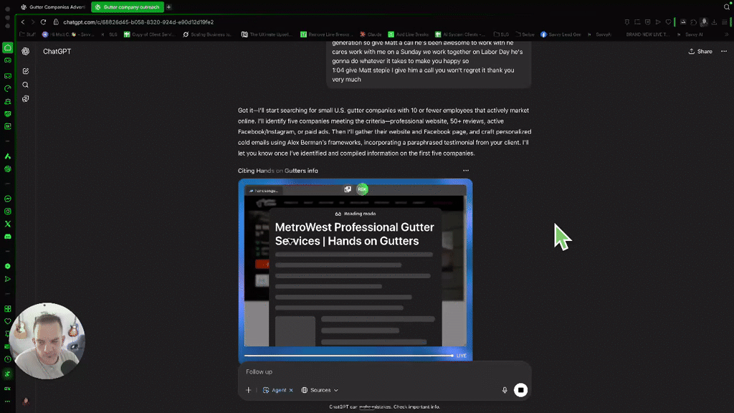This screenshot has height=413, width=734.
Task: Click the heart bookmark icon in toolbar
Action: point(668,22)
